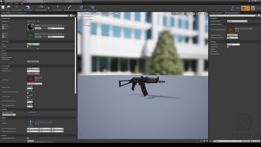261x147 pixels.
Task: Open the profile dropdown at bottom right
Action: (x=228, y=141)
